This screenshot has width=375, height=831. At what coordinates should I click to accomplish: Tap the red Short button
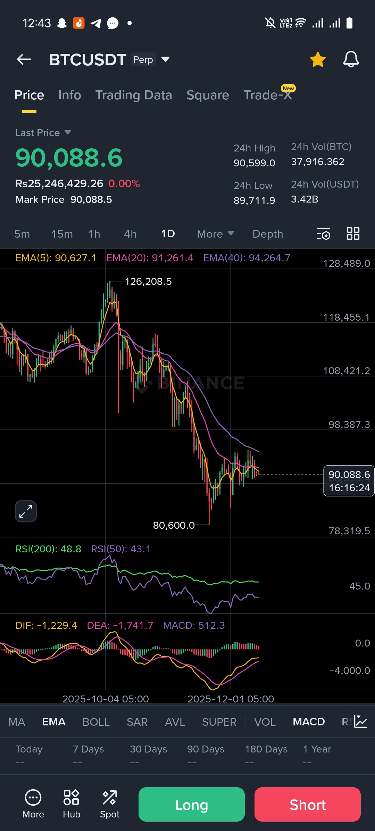click(308, 804)
